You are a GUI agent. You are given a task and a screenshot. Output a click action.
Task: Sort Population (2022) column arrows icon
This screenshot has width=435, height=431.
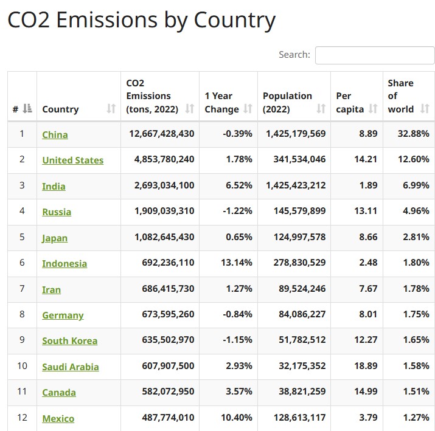(321, 108)
